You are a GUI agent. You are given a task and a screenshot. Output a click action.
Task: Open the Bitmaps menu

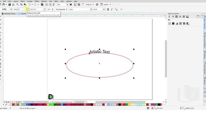coord(44,1)
